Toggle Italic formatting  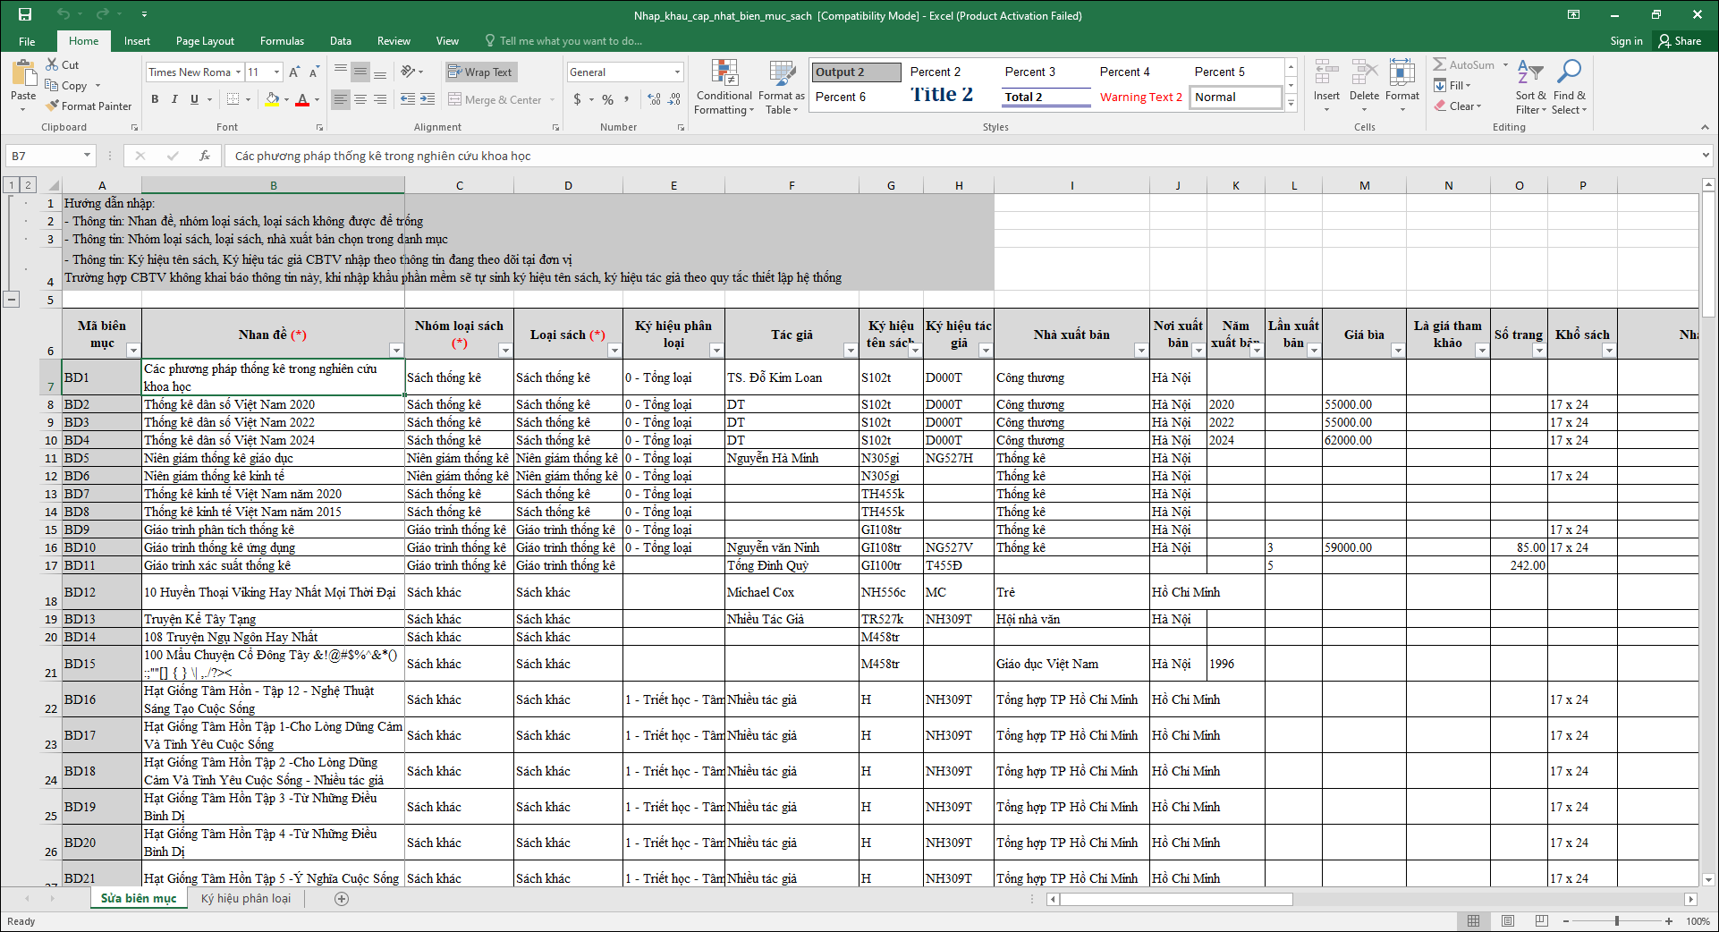(174, 99)
